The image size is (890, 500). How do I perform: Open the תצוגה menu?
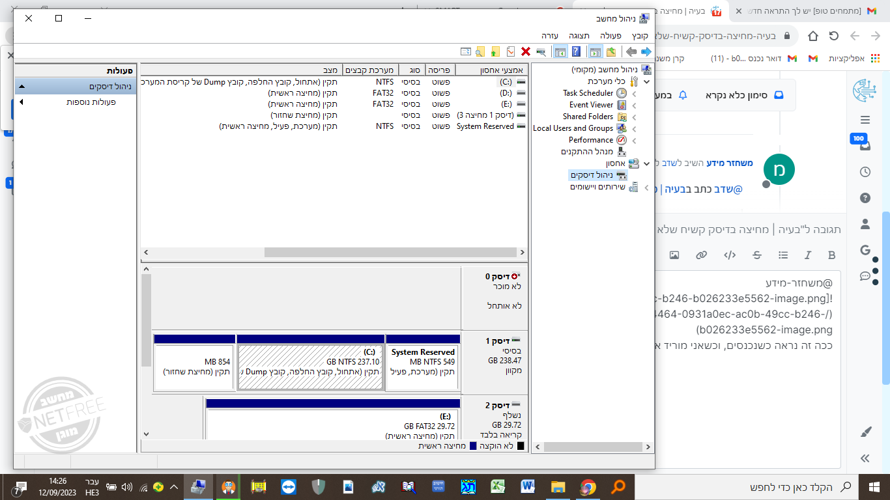[x=579, y=35]
